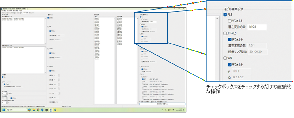Toggle the Mat2.5+DP kernel checkbox under GPR
The image size is (294, 118).
[x=143, y=99]
